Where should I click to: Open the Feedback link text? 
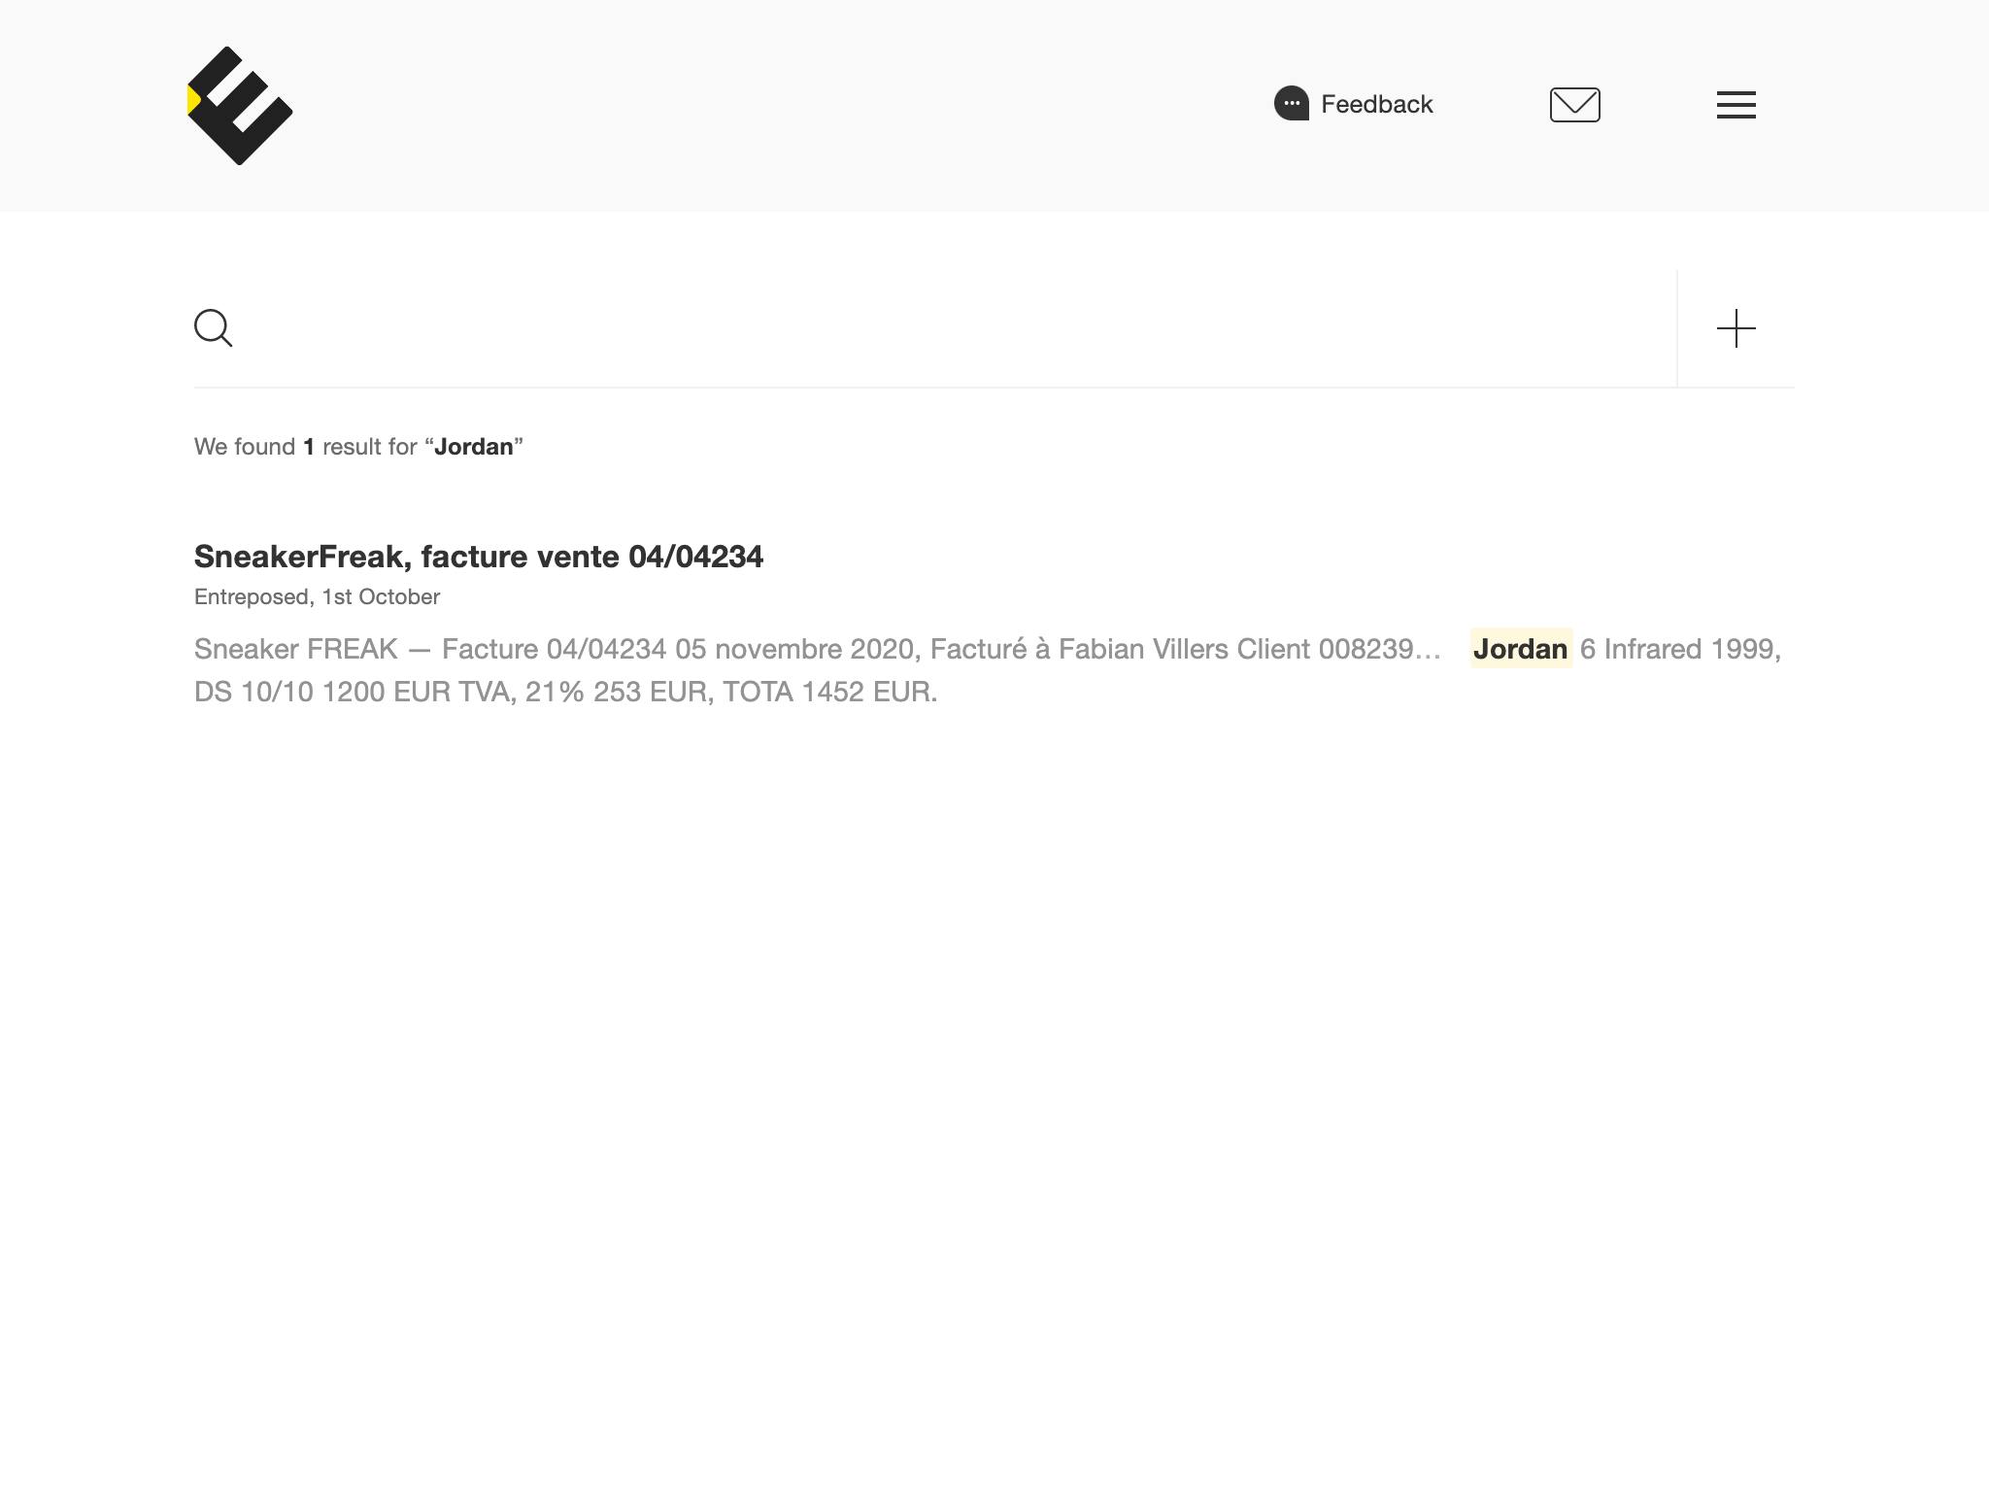click(x=1376, y=104)
